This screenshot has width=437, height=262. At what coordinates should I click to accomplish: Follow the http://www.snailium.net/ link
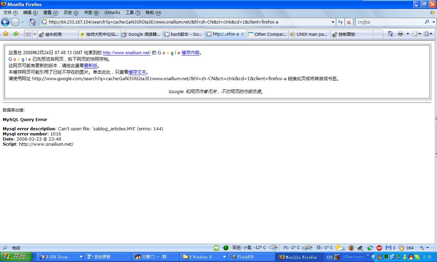[x=127, y=53]
